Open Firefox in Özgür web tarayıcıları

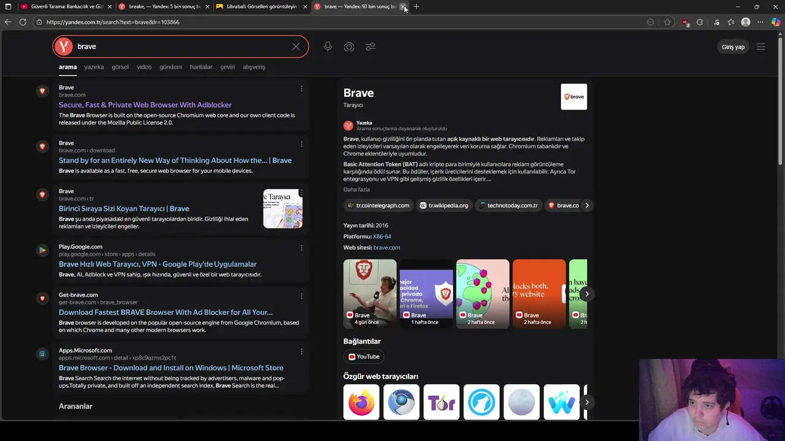361,402
